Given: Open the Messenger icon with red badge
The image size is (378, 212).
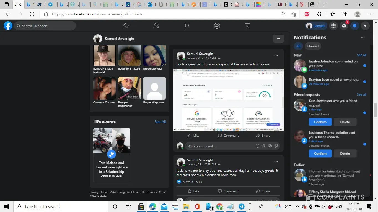Looking at the screenshot, I should pos(344,26).
